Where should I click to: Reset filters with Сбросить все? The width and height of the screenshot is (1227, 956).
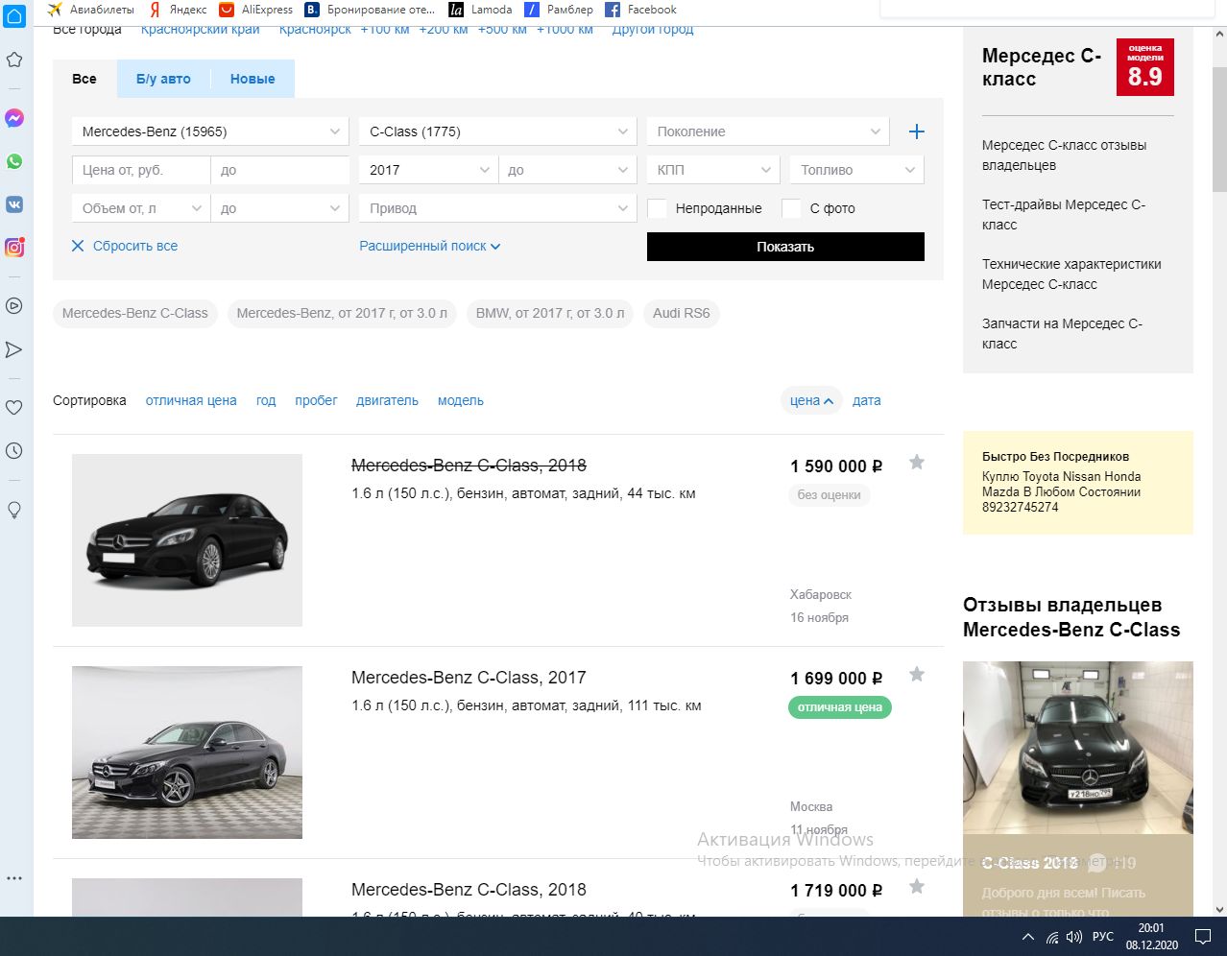coord(125,246)
